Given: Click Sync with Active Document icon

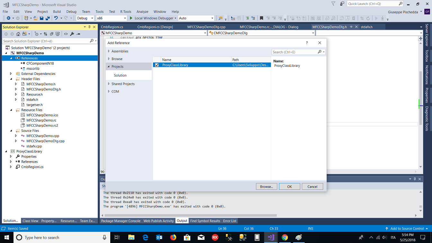Looking at the screenshot, I should click(x=46, y=34).
